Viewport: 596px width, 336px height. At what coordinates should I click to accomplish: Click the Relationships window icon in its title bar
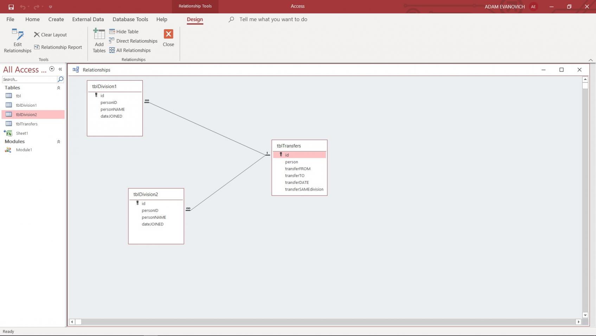[x=76, y=70]
